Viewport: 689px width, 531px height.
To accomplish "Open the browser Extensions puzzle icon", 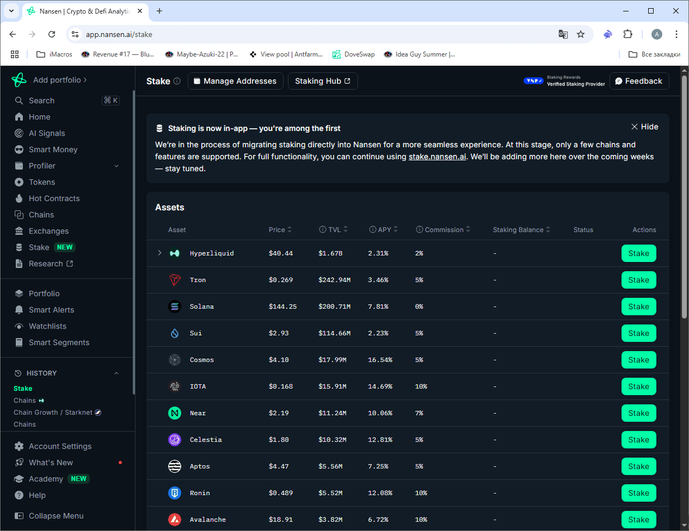I will coord(628,34).
